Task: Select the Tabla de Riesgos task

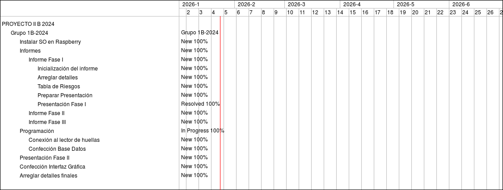Action: 59,87
